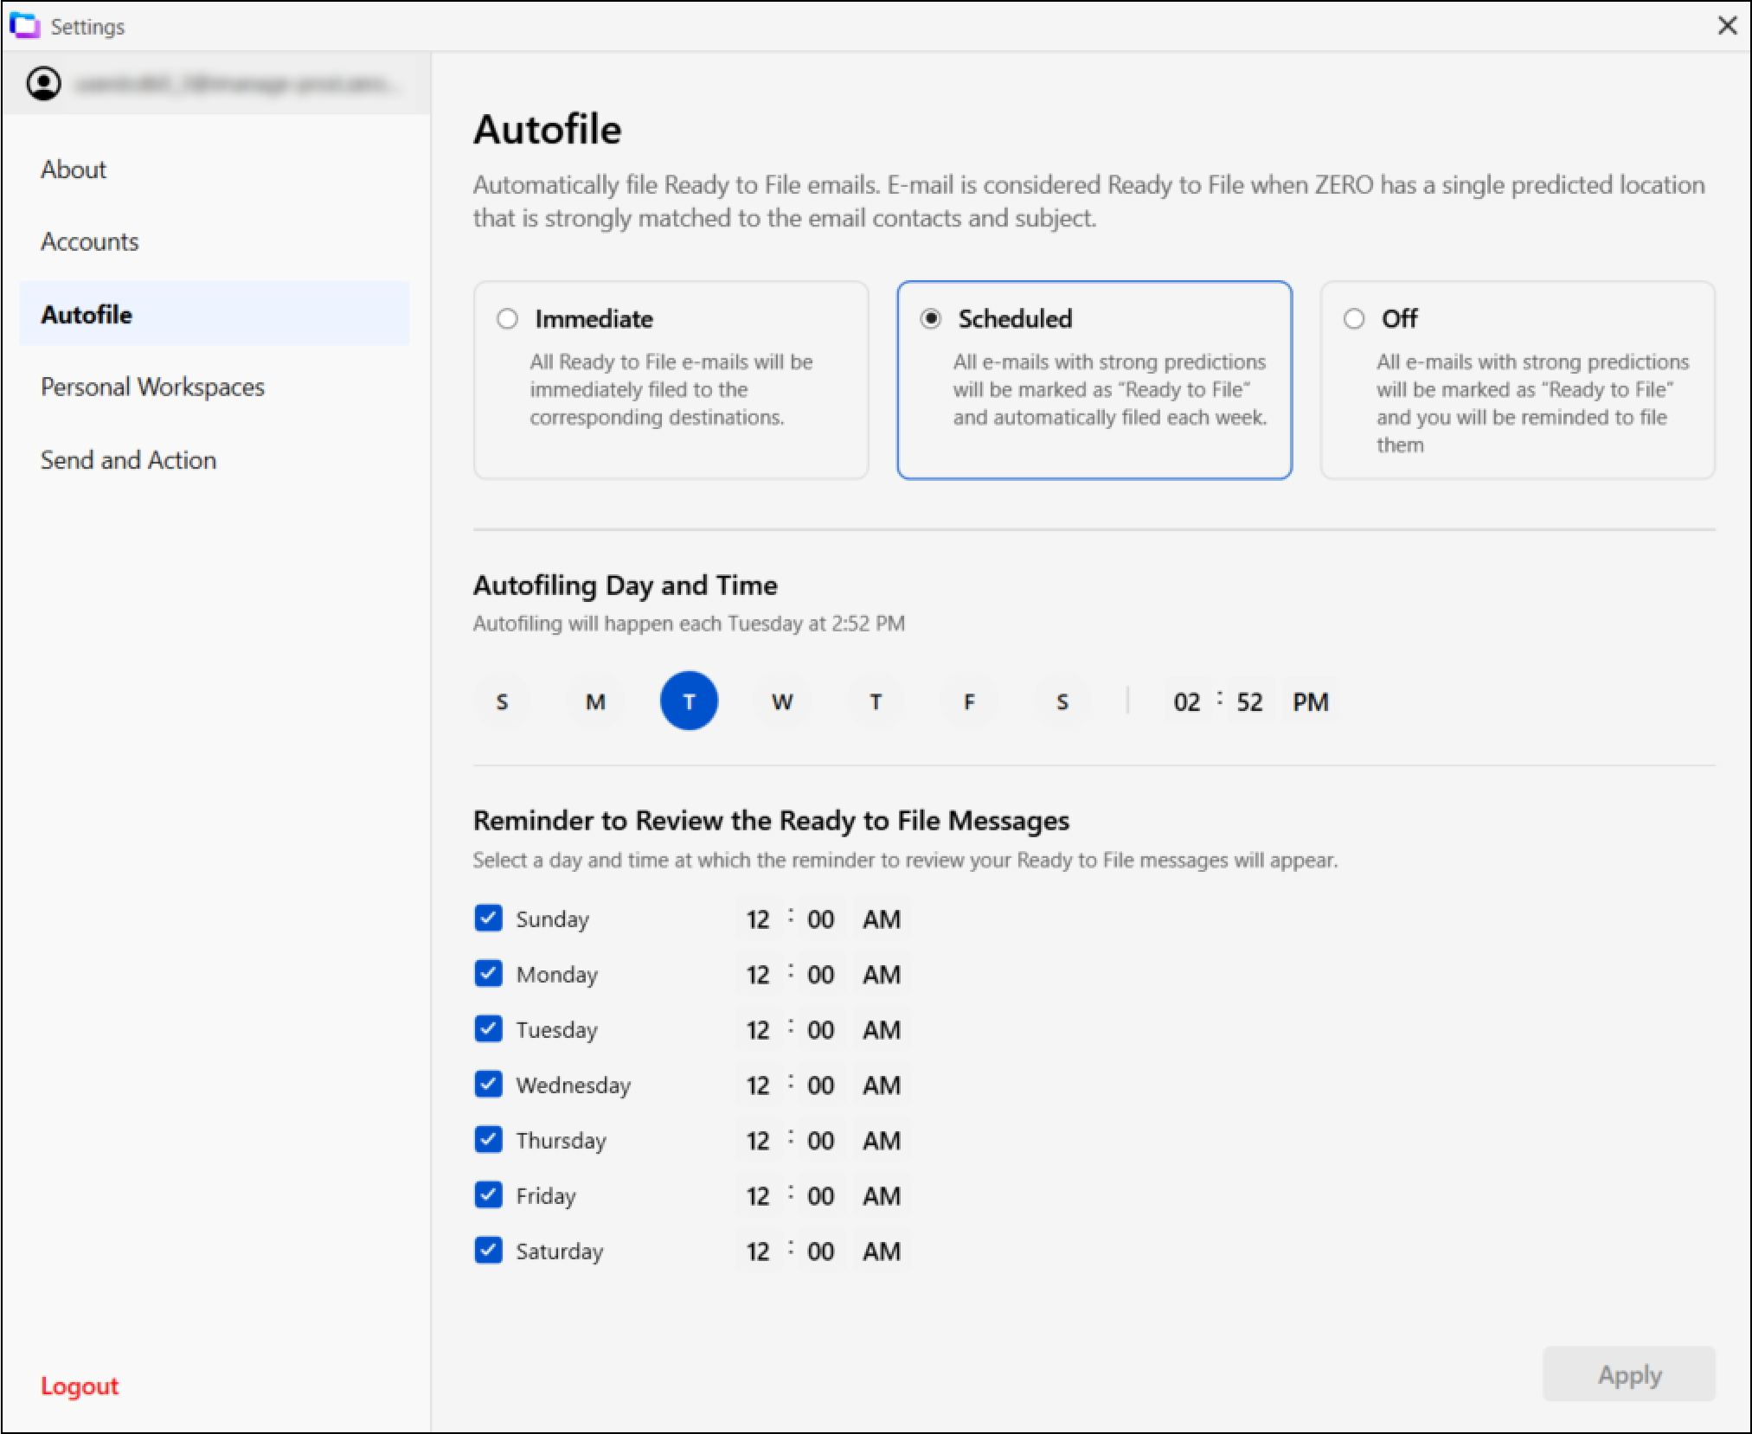The image size is (1752, 1434).
Task: Click Thursday reminder minutes field
Action: (x=820, y=1140)
